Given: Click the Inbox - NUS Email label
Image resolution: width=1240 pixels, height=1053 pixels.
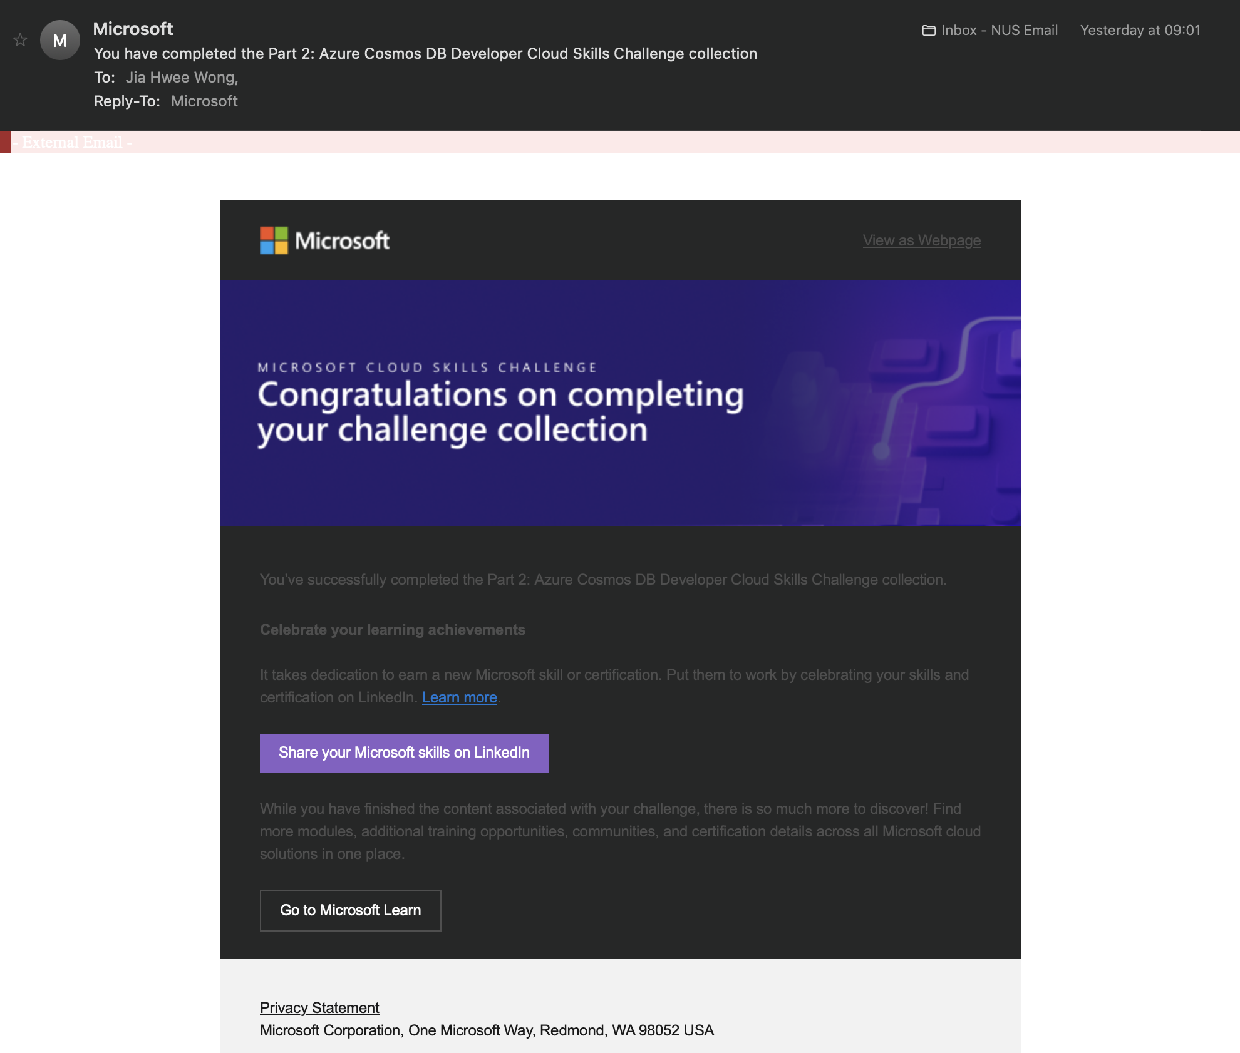Looking at the screenshot, I should pos(999,30).
